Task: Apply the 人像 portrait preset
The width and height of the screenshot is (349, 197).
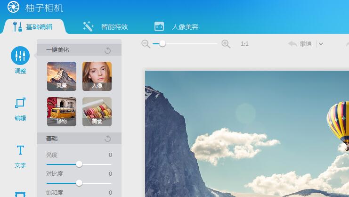Action: click(x=97, y=76)
